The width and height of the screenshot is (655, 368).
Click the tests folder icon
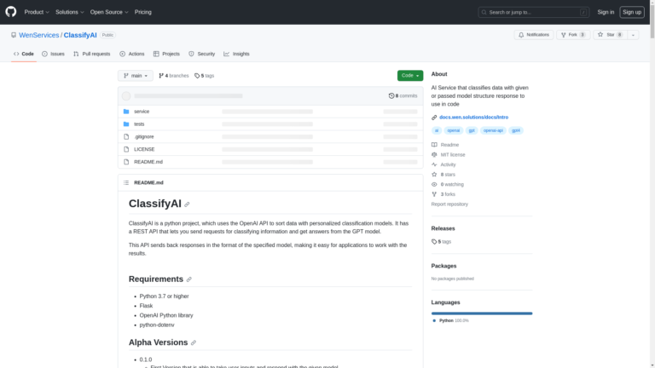(x=126, y=124)
